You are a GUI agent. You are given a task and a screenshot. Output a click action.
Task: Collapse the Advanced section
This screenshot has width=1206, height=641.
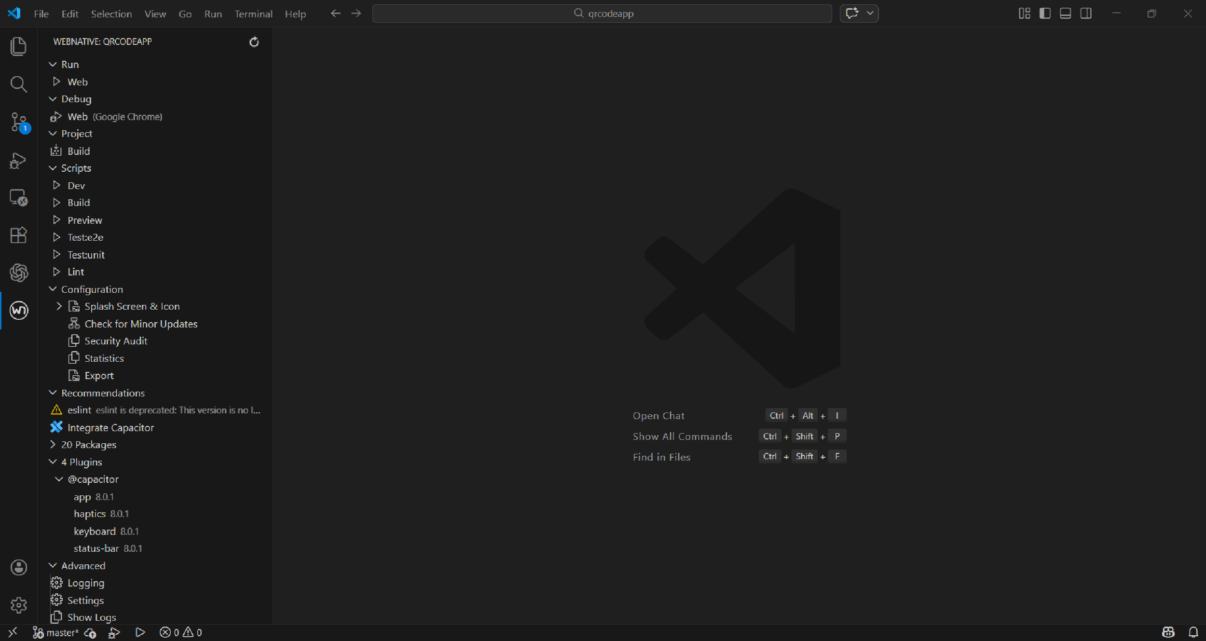[53, 566]
